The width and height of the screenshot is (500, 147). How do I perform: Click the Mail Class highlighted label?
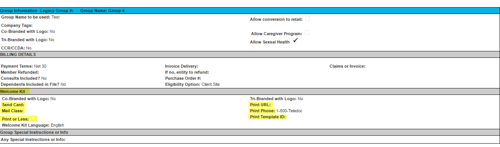pos(13,111)
